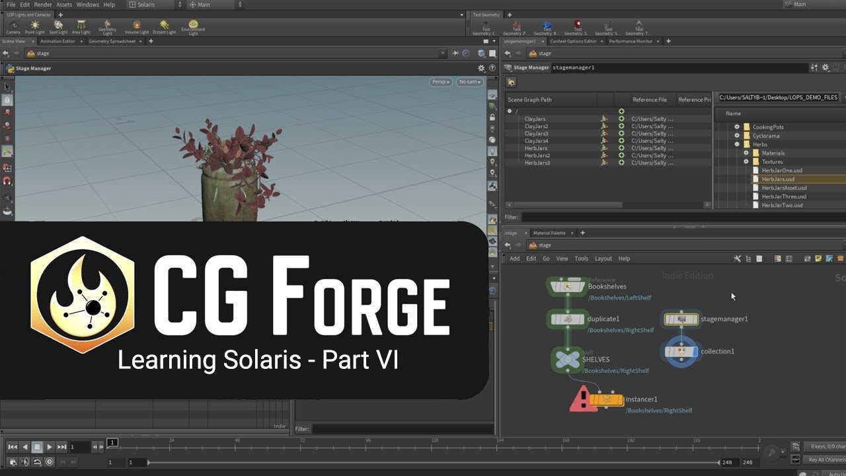Add a Camera from the shelf

click(x=13, y=27)
